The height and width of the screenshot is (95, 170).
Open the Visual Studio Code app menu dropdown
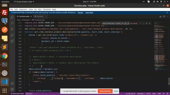[x=24, y=2]
